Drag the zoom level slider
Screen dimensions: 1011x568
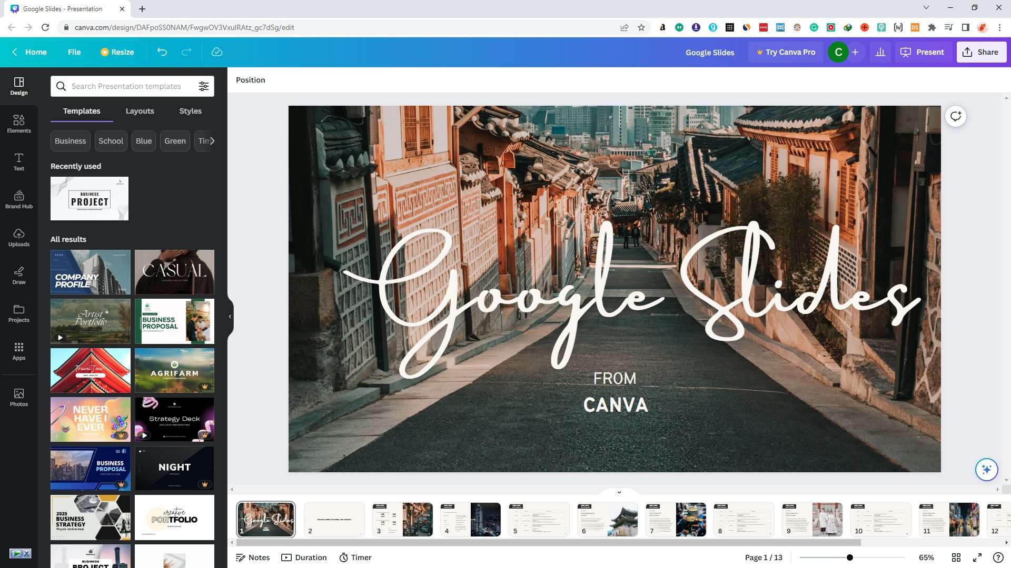click(x=849, y=557)
